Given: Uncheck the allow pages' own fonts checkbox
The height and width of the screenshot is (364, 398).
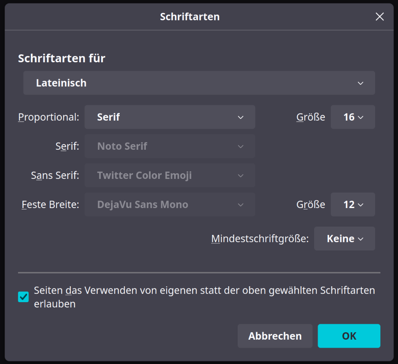Looking at the screenshot, I should [23, 297].
